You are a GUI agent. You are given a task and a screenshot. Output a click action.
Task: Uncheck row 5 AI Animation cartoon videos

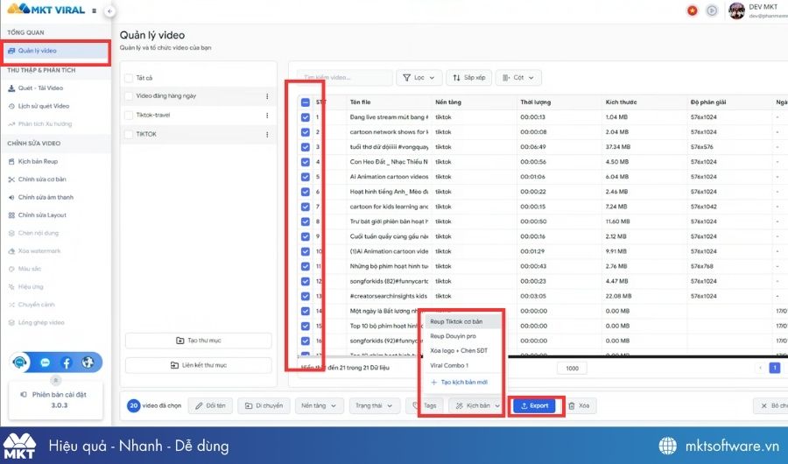305,177
